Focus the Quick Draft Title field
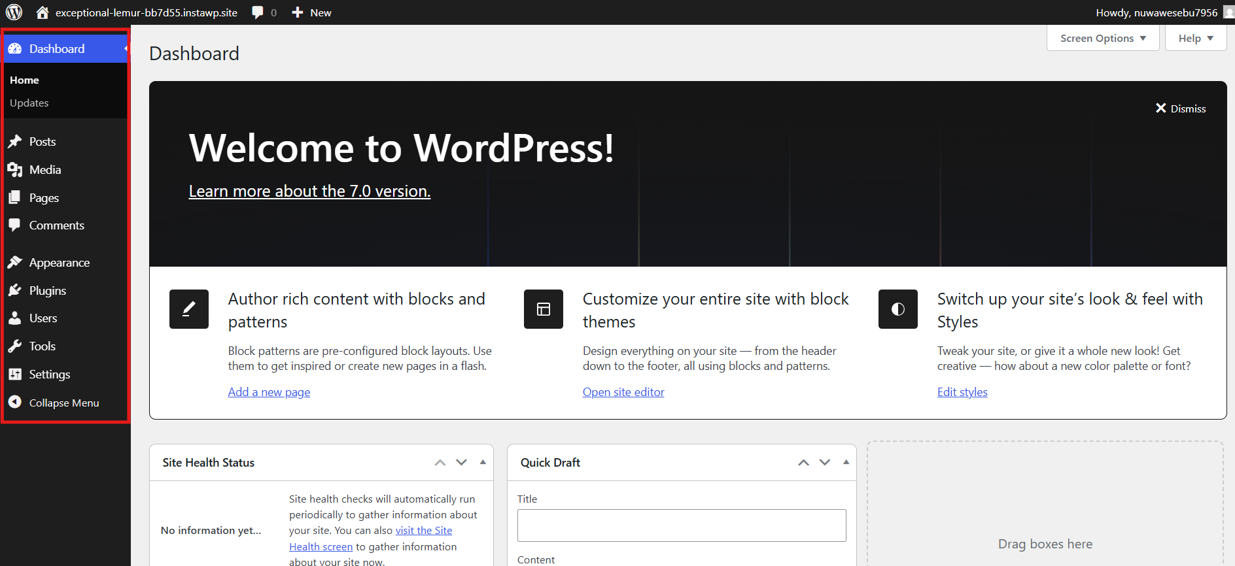The width and height of the screenshot is (1235, 566). pyautogui.click(x=682, y=525)
